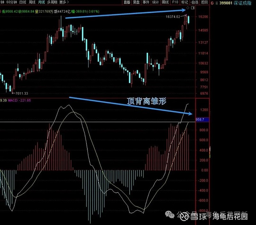256x225 pixels.
Task: Click the MACD: -221.65 indicator label
Action: [19, 100]
